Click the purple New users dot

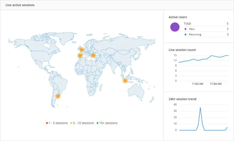tap(186, 29)
